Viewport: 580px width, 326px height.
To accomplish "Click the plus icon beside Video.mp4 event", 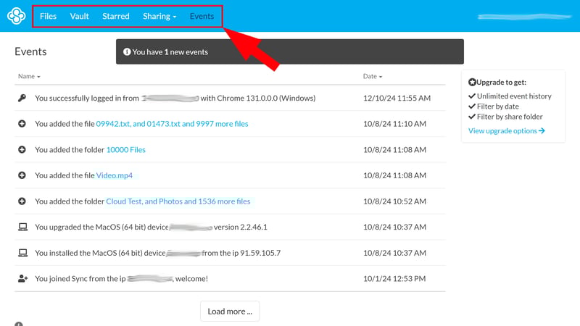I will point(22,175).
